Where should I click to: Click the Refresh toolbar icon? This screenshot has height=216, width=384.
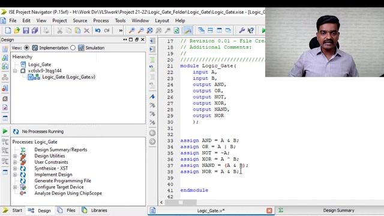pos(176,31)
